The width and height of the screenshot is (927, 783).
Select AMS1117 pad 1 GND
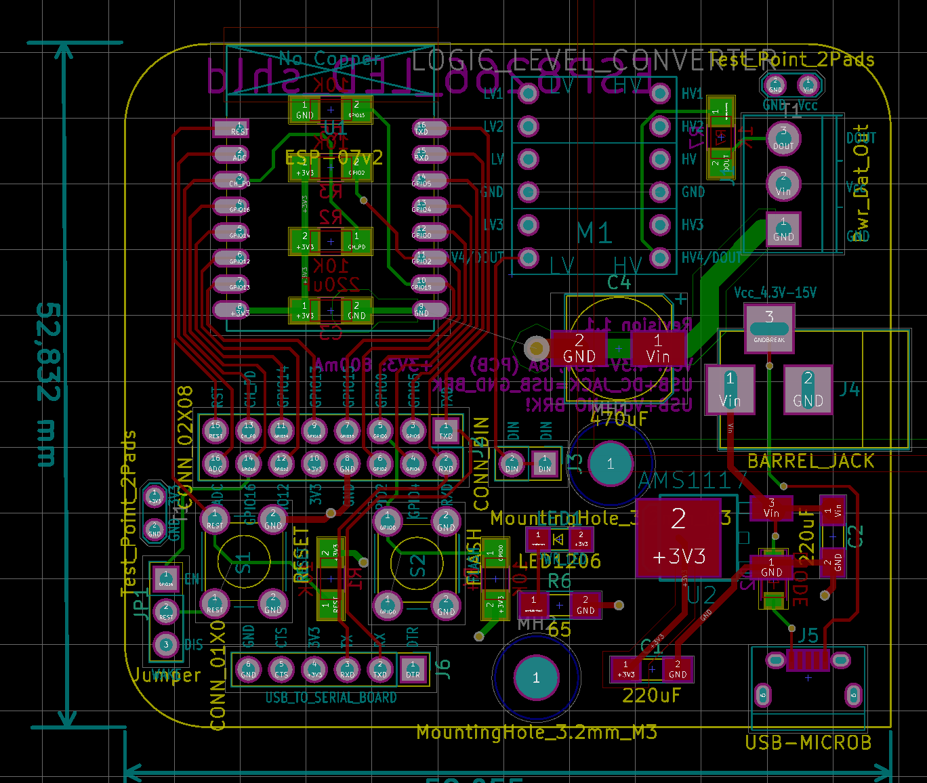tap(771, 568)
